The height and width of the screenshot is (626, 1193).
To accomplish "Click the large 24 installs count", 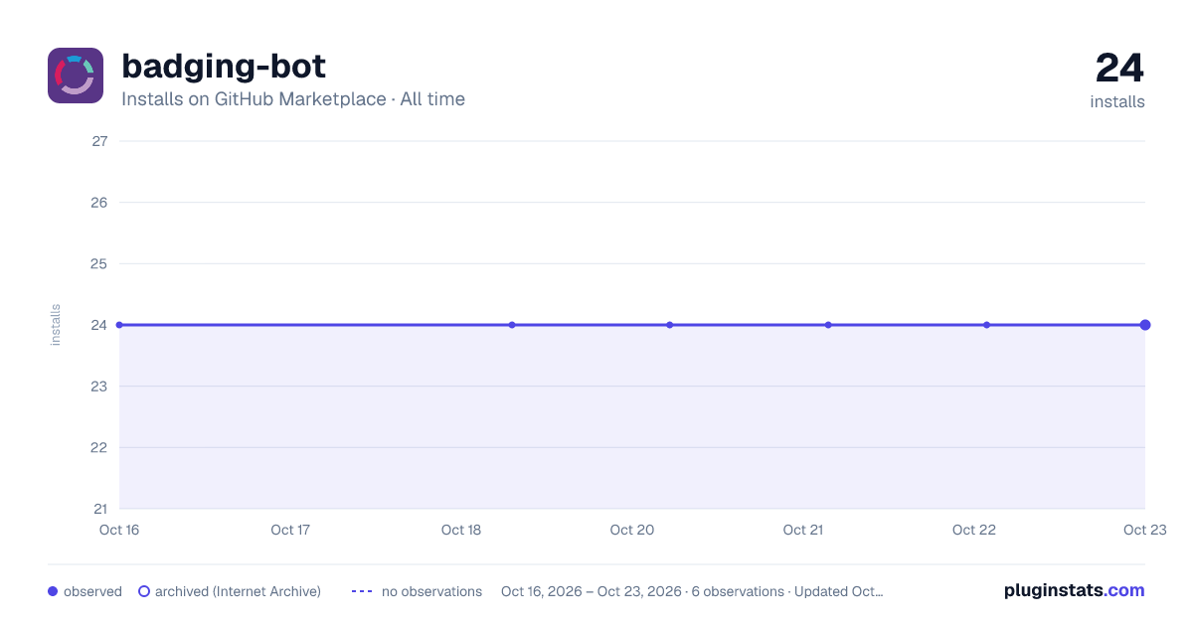I will click(1119, 69).
